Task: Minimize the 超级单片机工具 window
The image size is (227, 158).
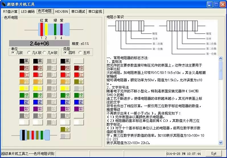Action: [x=209, y=4]
